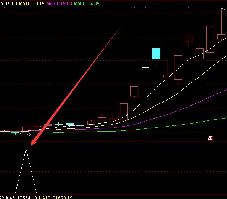
Task: Select the flag marker above the last candle
Action: 224,9
